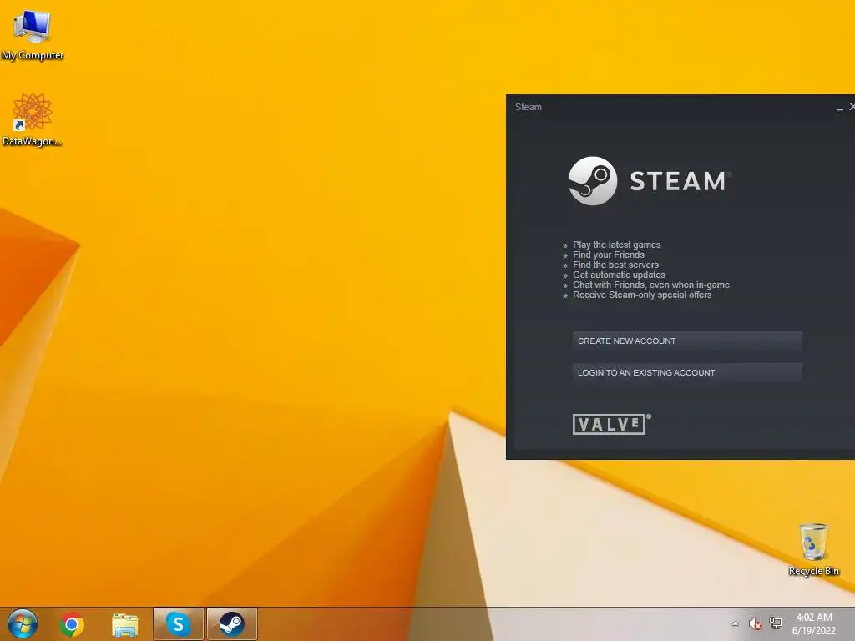The width and height of the screenshot is (855, 641).
Task: Launch Google Chrome from the taskbar
Action: [72, 624]
